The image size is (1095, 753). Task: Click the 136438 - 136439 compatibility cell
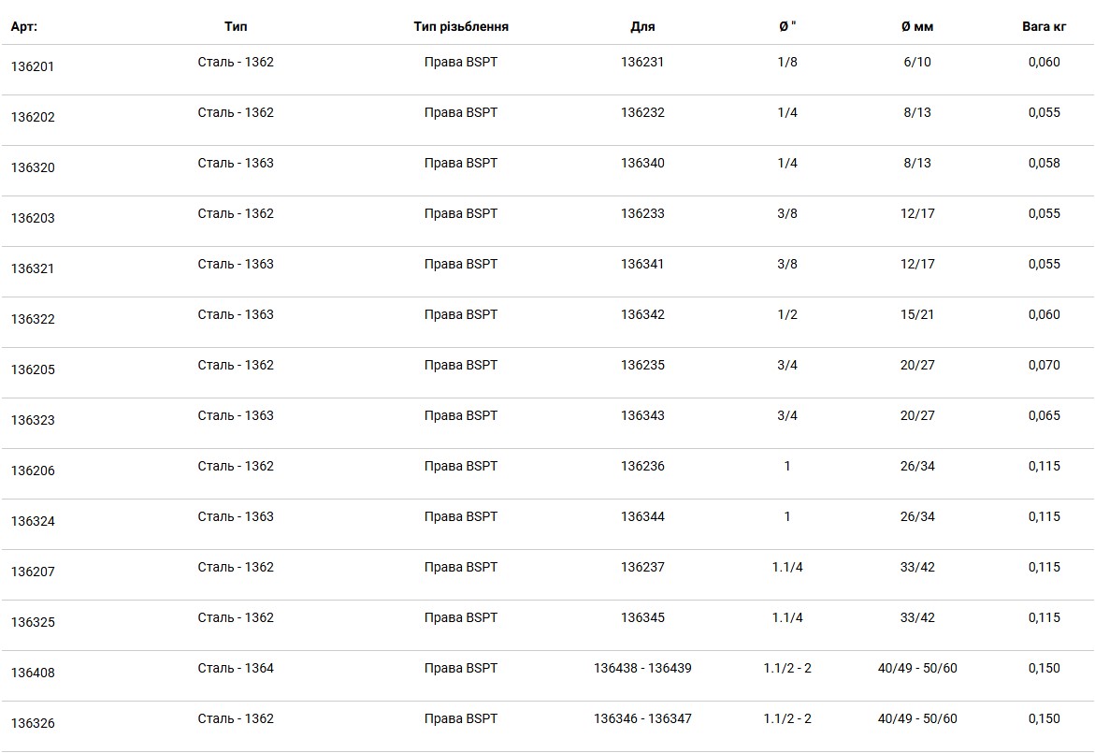(x=642, y=669)
